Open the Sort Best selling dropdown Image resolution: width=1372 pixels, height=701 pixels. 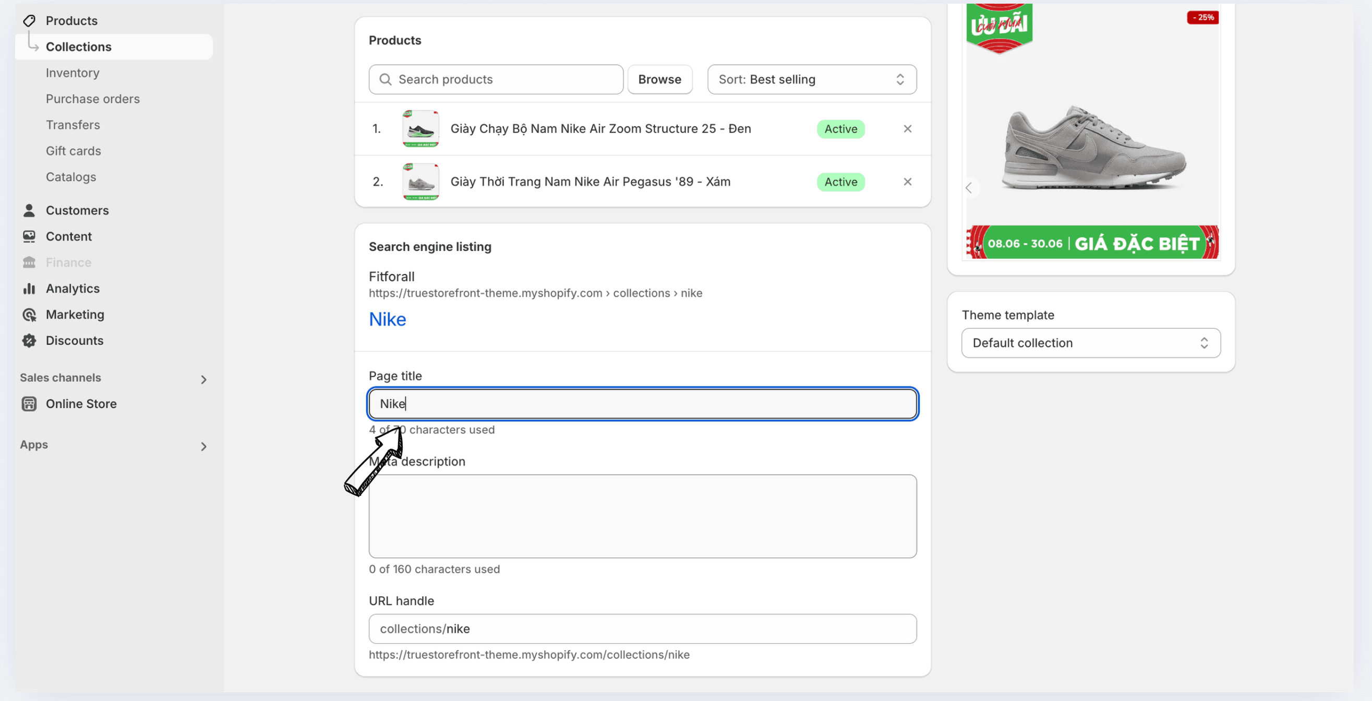tap(812, 79)
